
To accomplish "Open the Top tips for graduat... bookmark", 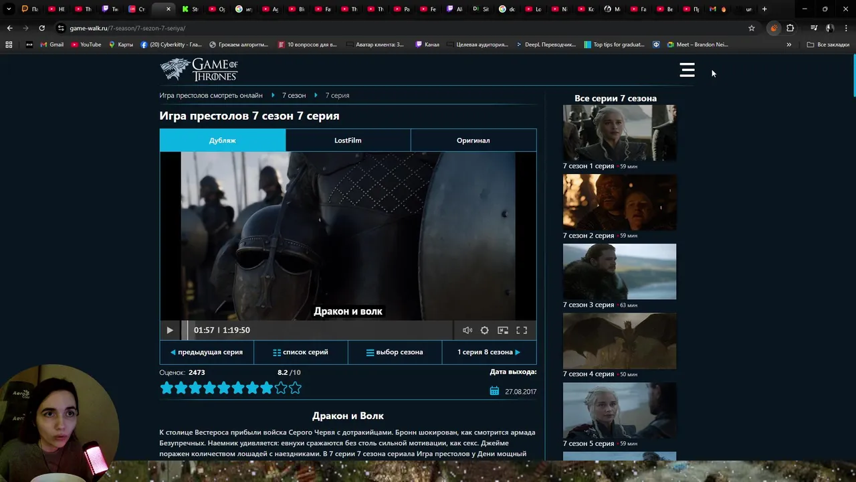I will coord(615,45).
